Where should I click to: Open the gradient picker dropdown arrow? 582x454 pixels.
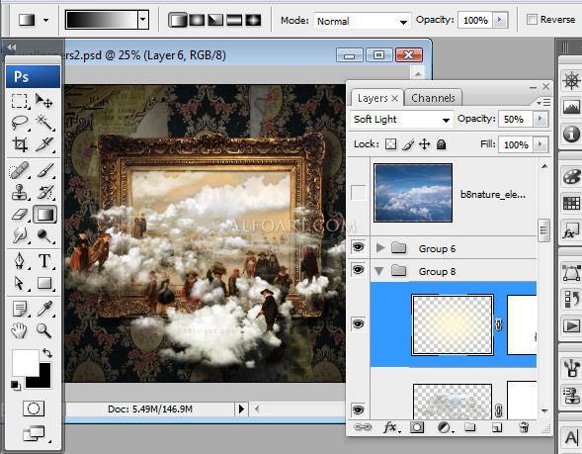point(143,20)
